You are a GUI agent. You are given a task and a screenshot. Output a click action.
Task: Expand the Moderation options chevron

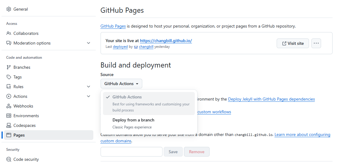[88, 43]
